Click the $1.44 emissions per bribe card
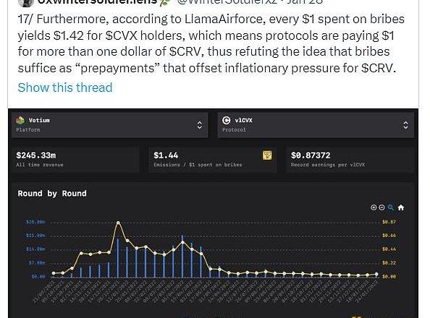The image size is (430, 318). pos(213,160)
